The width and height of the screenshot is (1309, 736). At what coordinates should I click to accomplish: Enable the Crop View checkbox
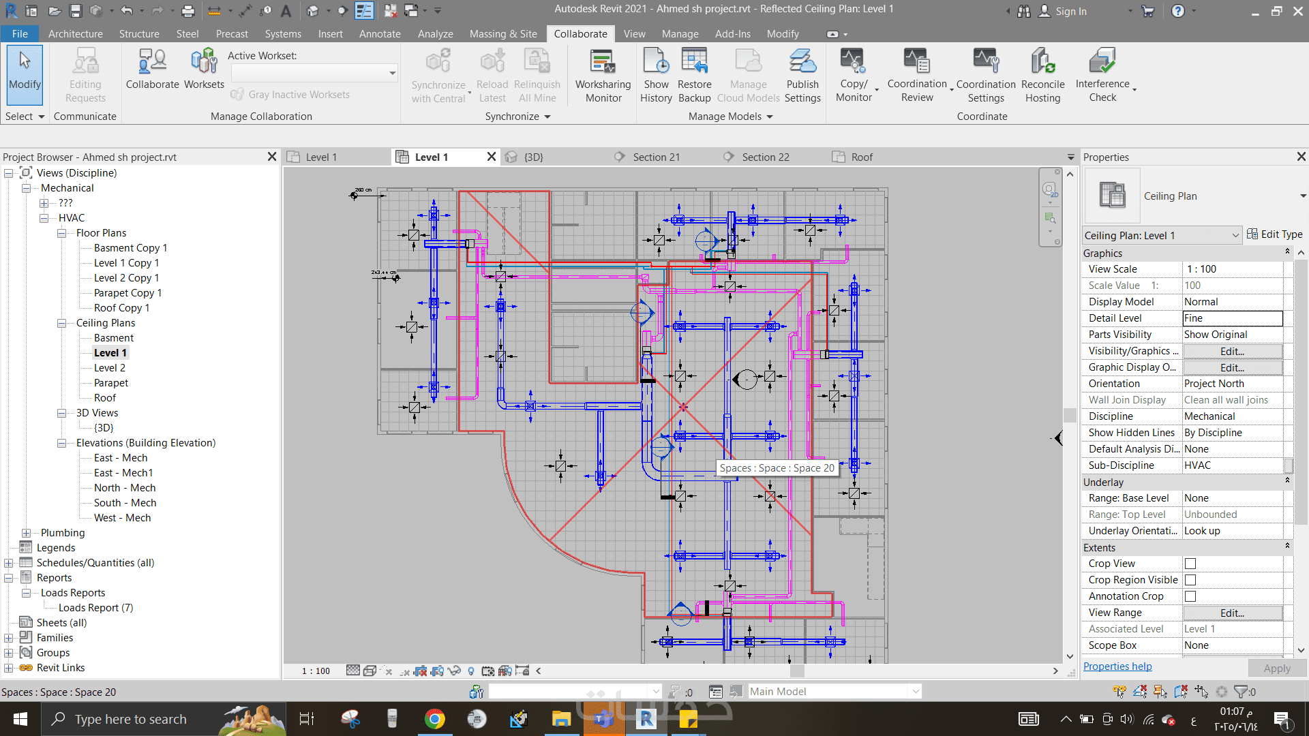1190,564
